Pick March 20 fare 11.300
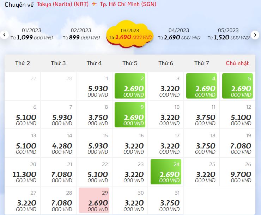This screenshot has width=261, height=215. click(23, 172)
